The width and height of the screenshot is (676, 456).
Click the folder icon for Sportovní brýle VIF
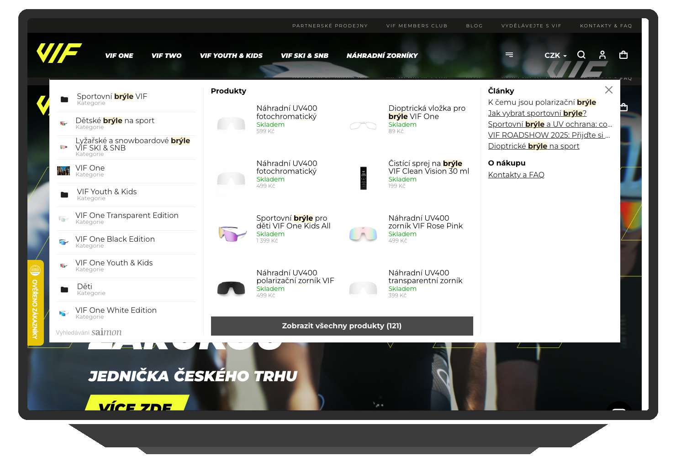pyautogui.click(x=64, y=99)
